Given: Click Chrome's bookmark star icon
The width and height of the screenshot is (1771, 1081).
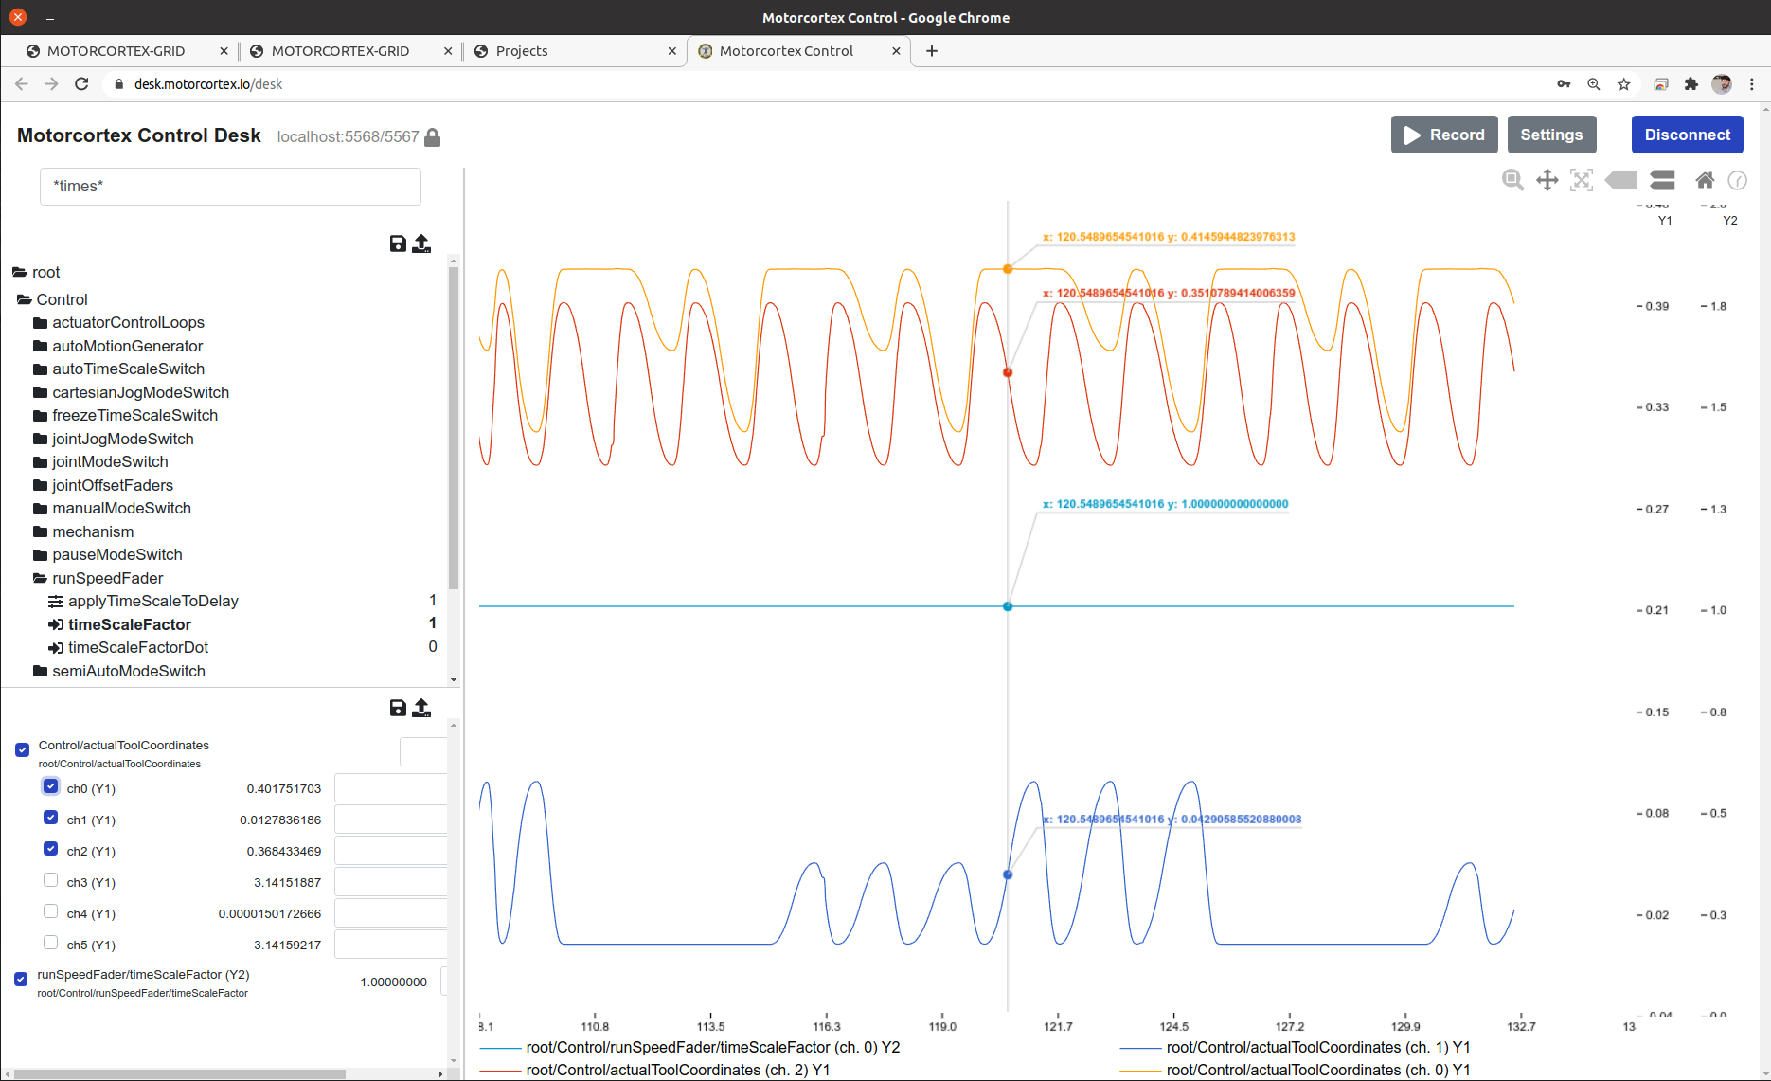Looking at the screenshot, I should tap(1623, 84).
